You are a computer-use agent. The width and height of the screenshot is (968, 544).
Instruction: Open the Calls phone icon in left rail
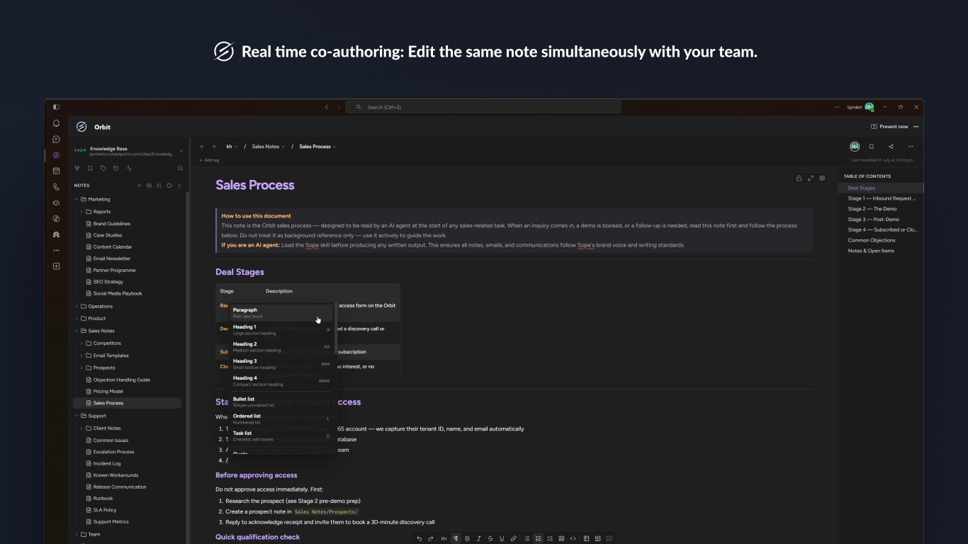(56, 187)
